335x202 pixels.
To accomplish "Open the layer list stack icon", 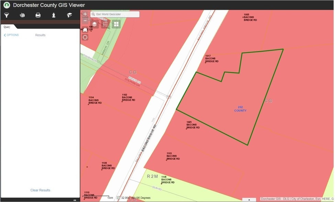I will 94,24.
